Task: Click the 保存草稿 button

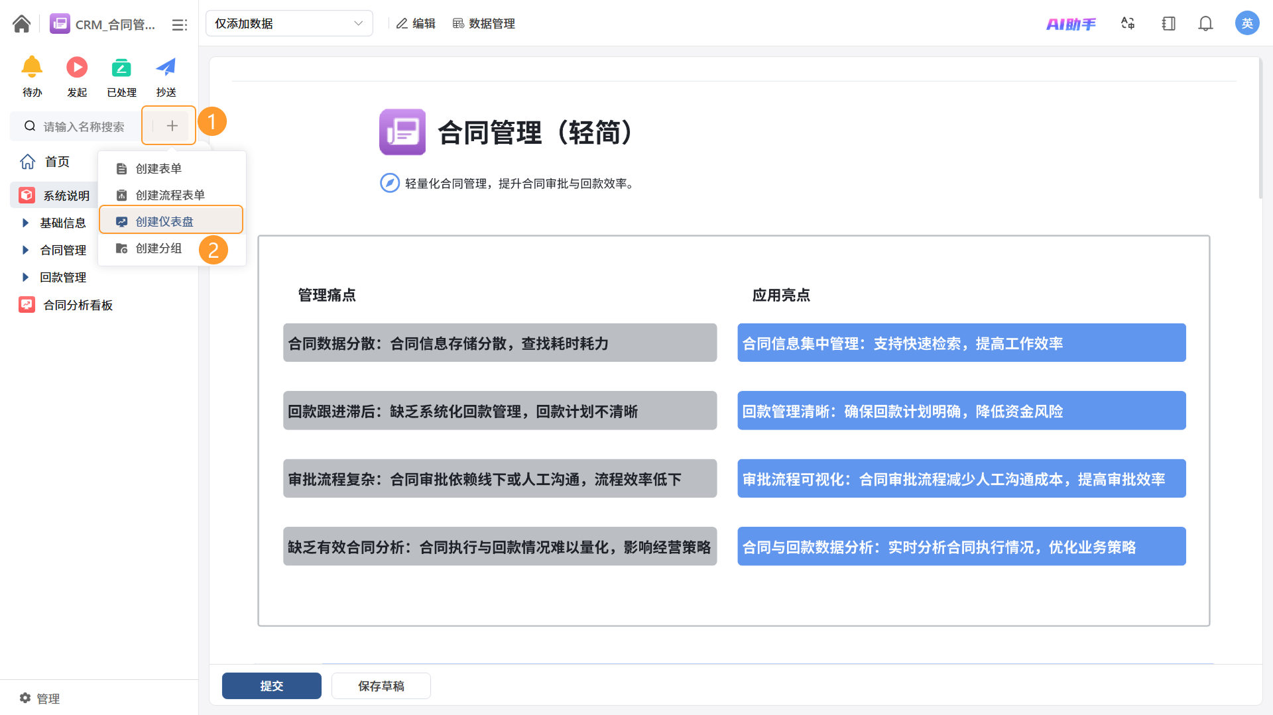Action: 381,686
